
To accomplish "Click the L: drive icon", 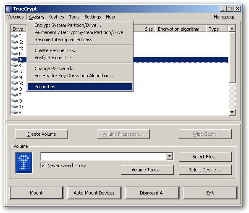I will click(x=14, y=71).
